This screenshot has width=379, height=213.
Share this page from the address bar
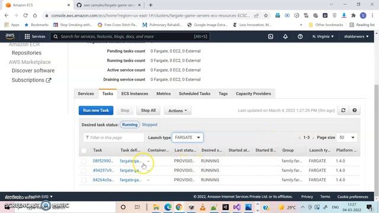[x=256, y=15]
